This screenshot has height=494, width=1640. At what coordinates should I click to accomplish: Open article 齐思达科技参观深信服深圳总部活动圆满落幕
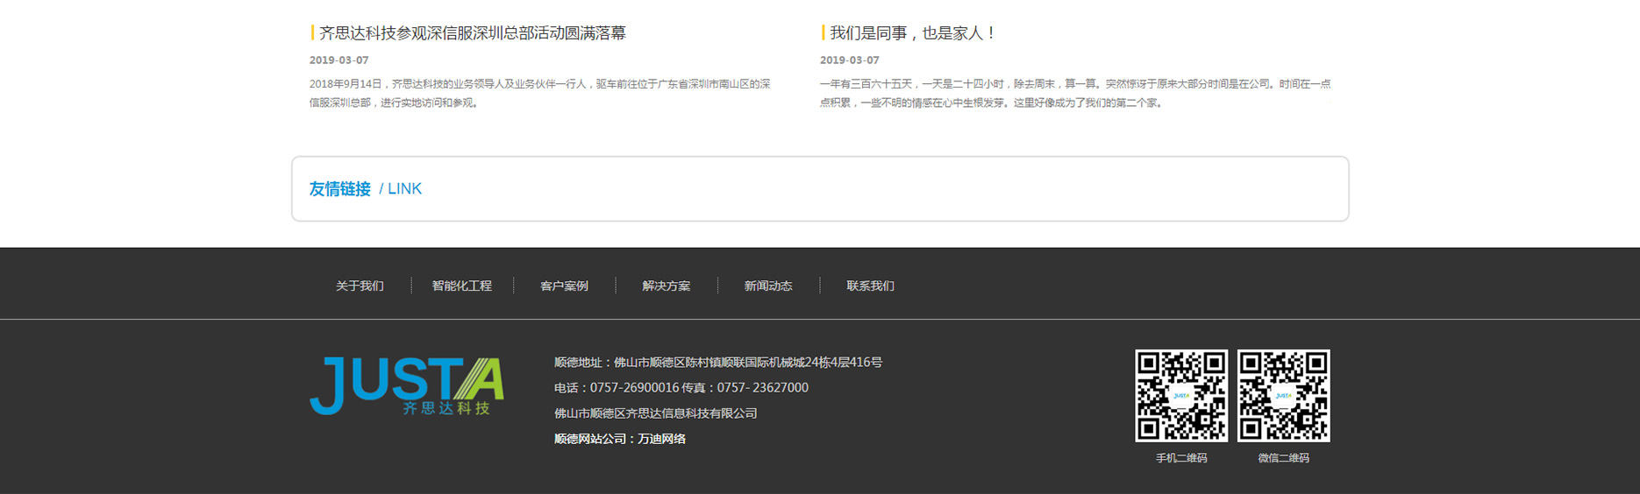472,33
